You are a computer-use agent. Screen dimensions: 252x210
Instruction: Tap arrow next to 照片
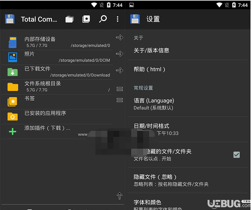click(120, 54)
